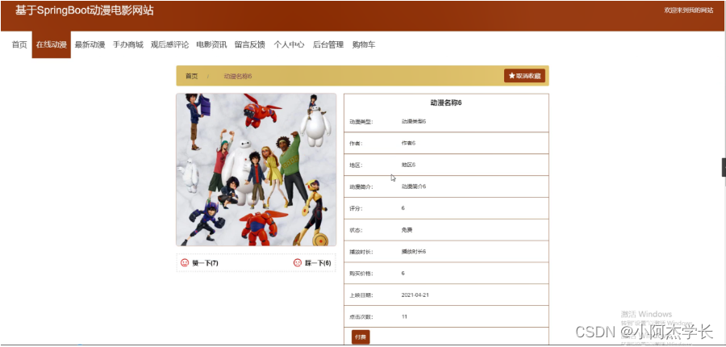Click the 动漫名称6 heading in details table

(x=446, y=102)
